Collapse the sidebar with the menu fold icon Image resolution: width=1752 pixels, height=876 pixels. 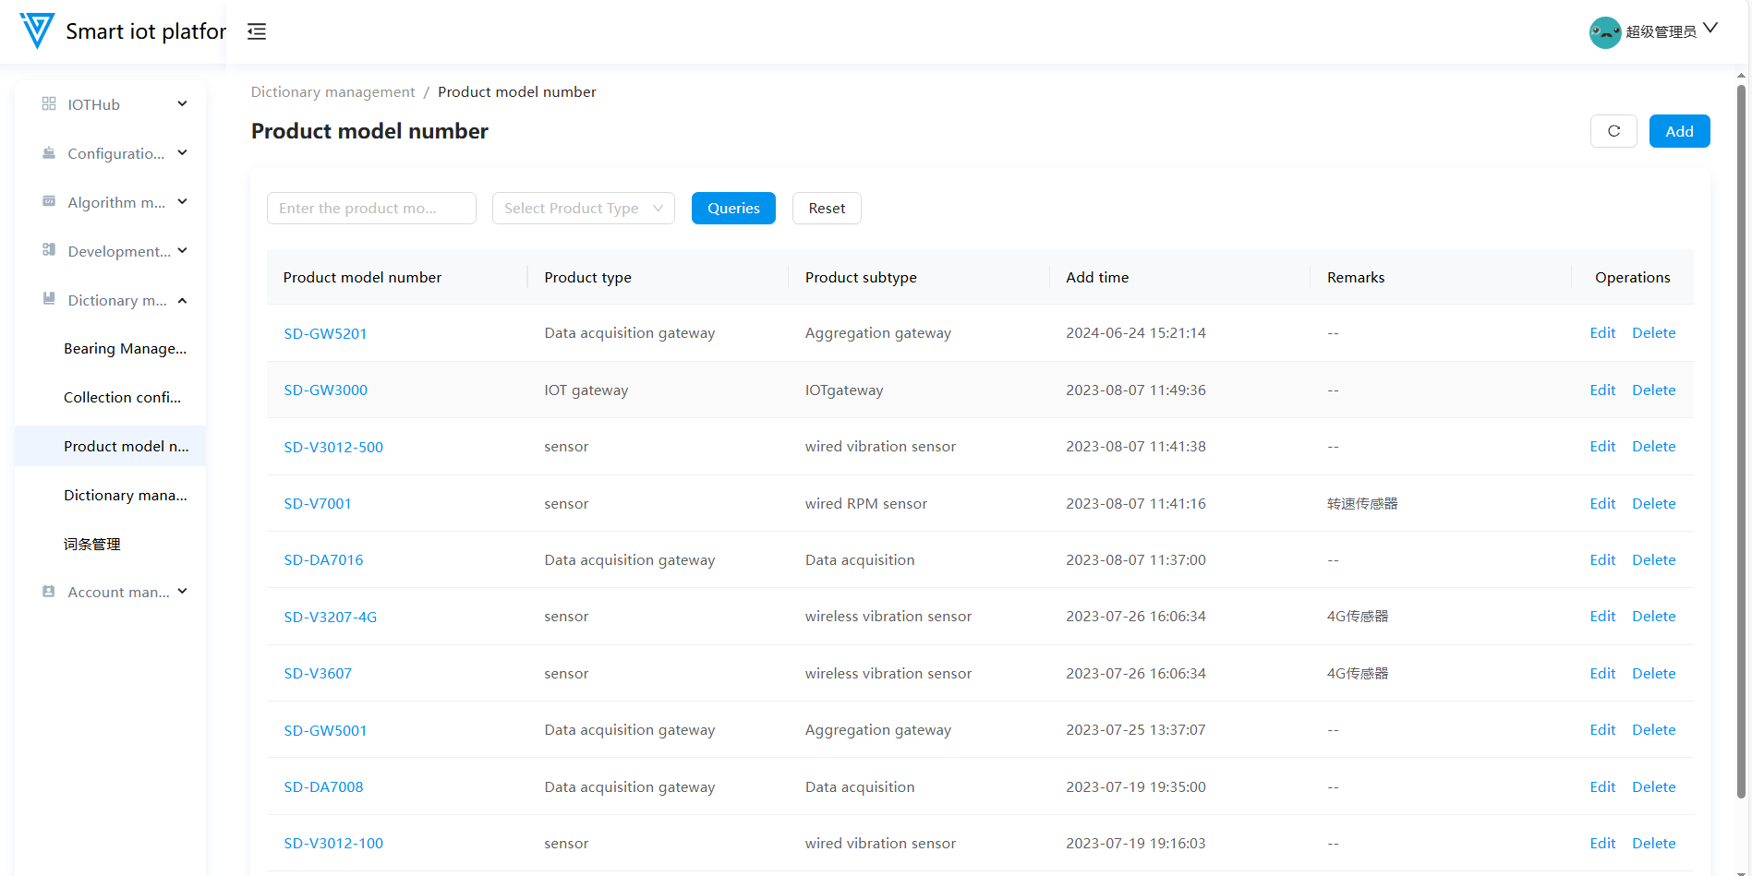point(257,31)
